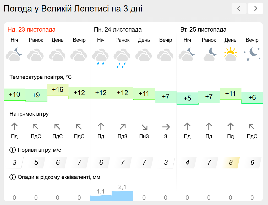Image resolution: width=268 pixels, height=205 pixels.
Task: Click the 1,1 mm precipitation bar
Action: click(101, 198)
